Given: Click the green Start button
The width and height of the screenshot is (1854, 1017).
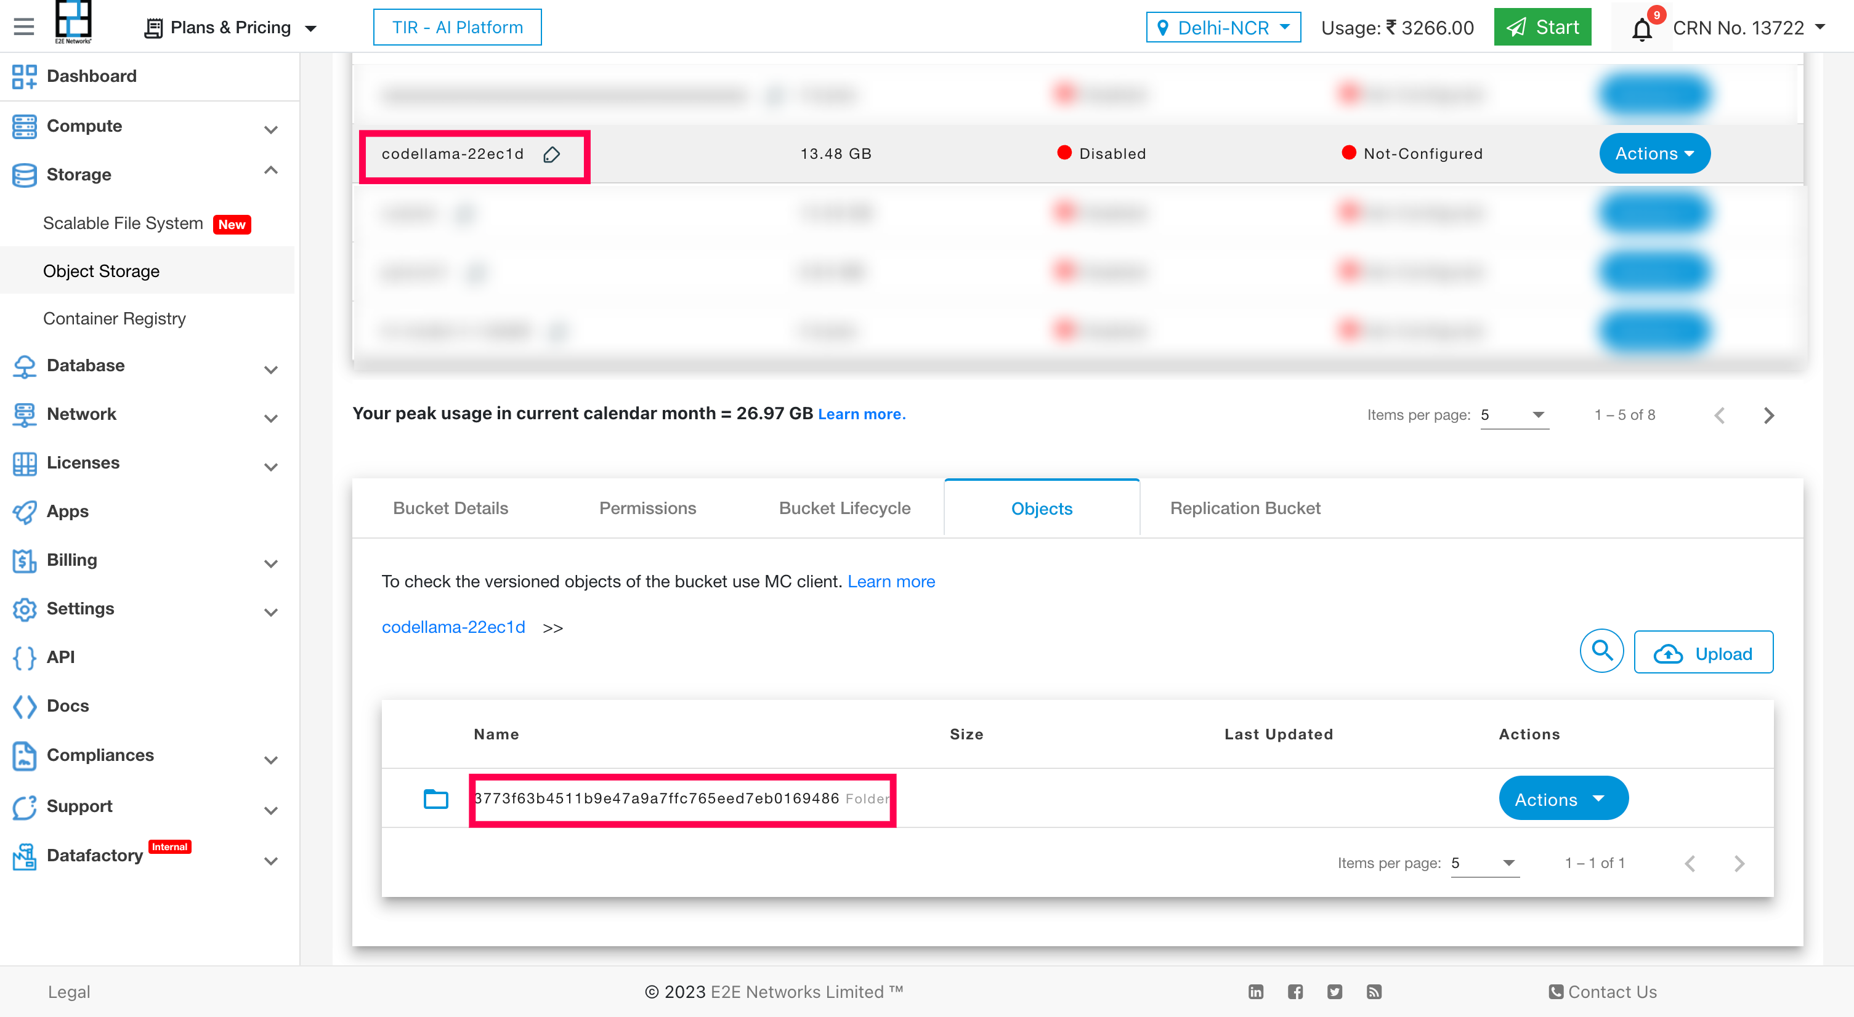Looking at the screenshot, I should [x=1542, y=27].
